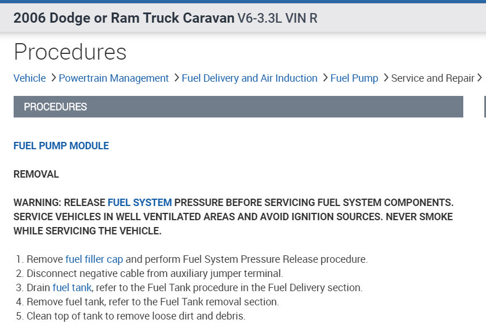
Task: Click the chevron after Fuel Delivery and Air Induction
Action: 325,78
